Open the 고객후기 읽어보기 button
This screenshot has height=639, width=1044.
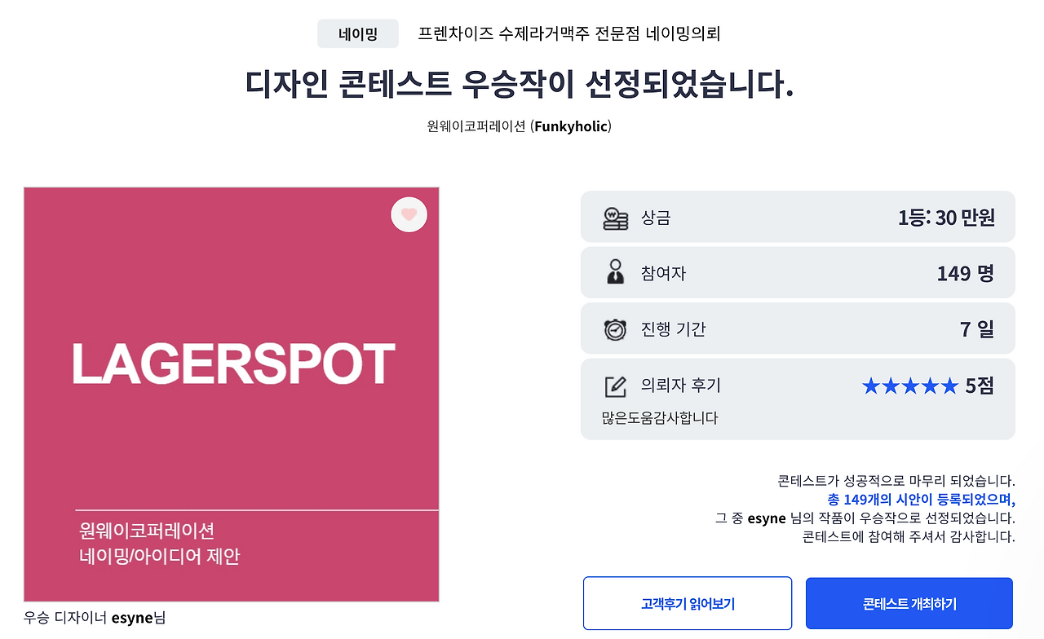687,603
